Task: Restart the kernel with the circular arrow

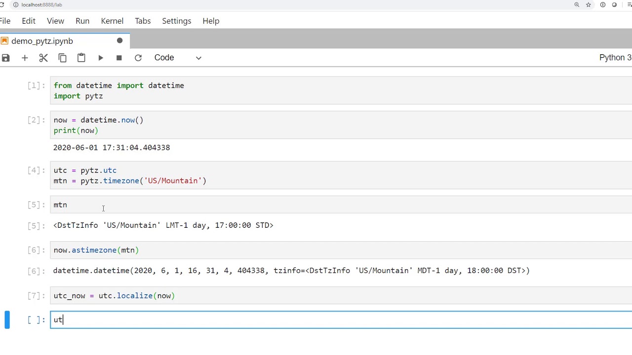Action: coord(138,58)
